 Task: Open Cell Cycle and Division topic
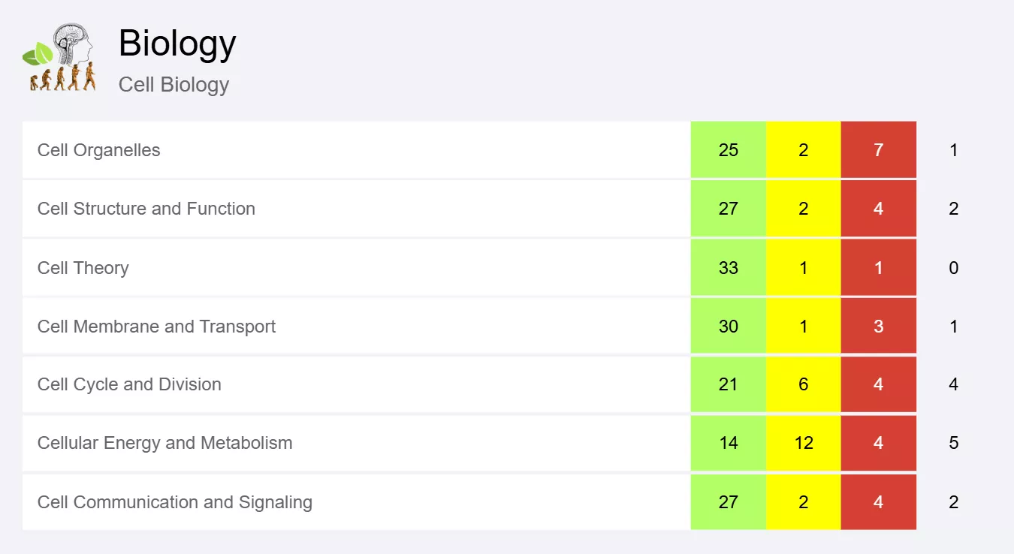129,384
